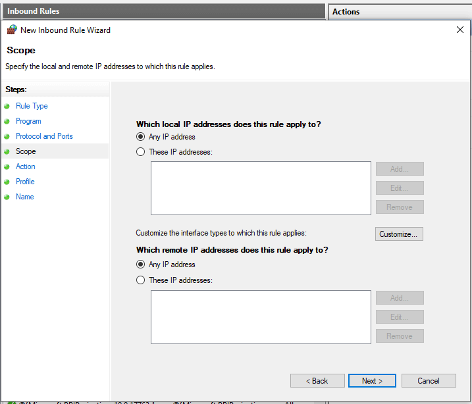Click Edit button for remote IP addresses
472x404 pixels.
coord(400,316)
